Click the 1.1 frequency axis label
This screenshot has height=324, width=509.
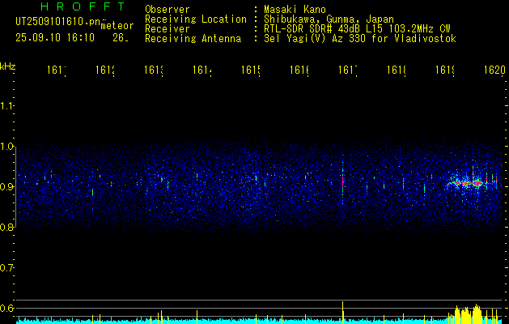pyautogui.click(x=6, y=105)
